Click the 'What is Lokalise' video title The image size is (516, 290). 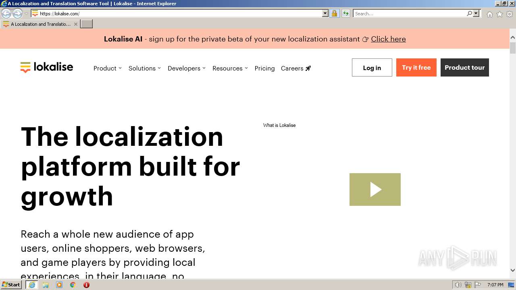tap(279, 125)
